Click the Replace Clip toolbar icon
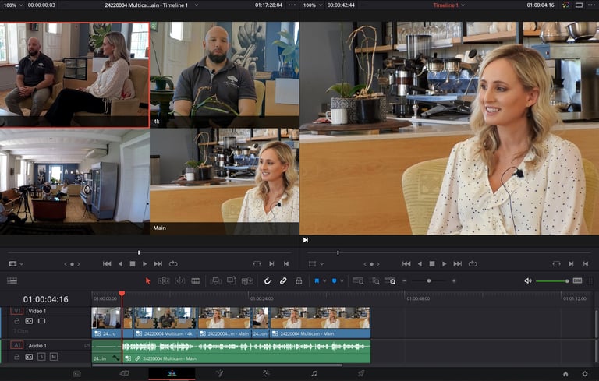The height and width of the screenshot is (381, 599). (247, 281)
